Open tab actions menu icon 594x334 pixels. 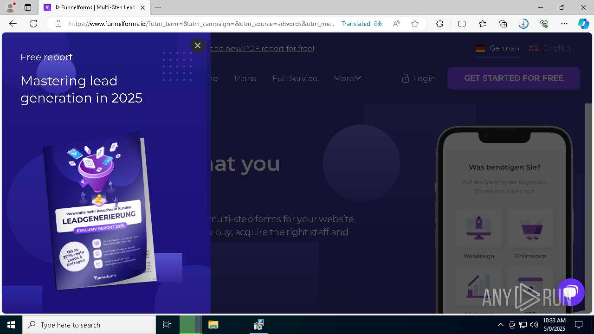point(28,7)
